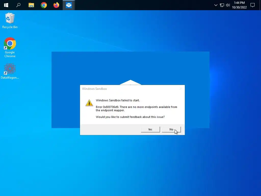Select the Recycle Bin desktop icon
The height and width of the screenshot is (196, 261).
click(x=10, y=21)
